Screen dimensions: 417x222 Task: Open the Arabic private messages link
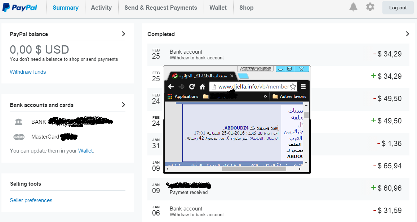[265, 139]
